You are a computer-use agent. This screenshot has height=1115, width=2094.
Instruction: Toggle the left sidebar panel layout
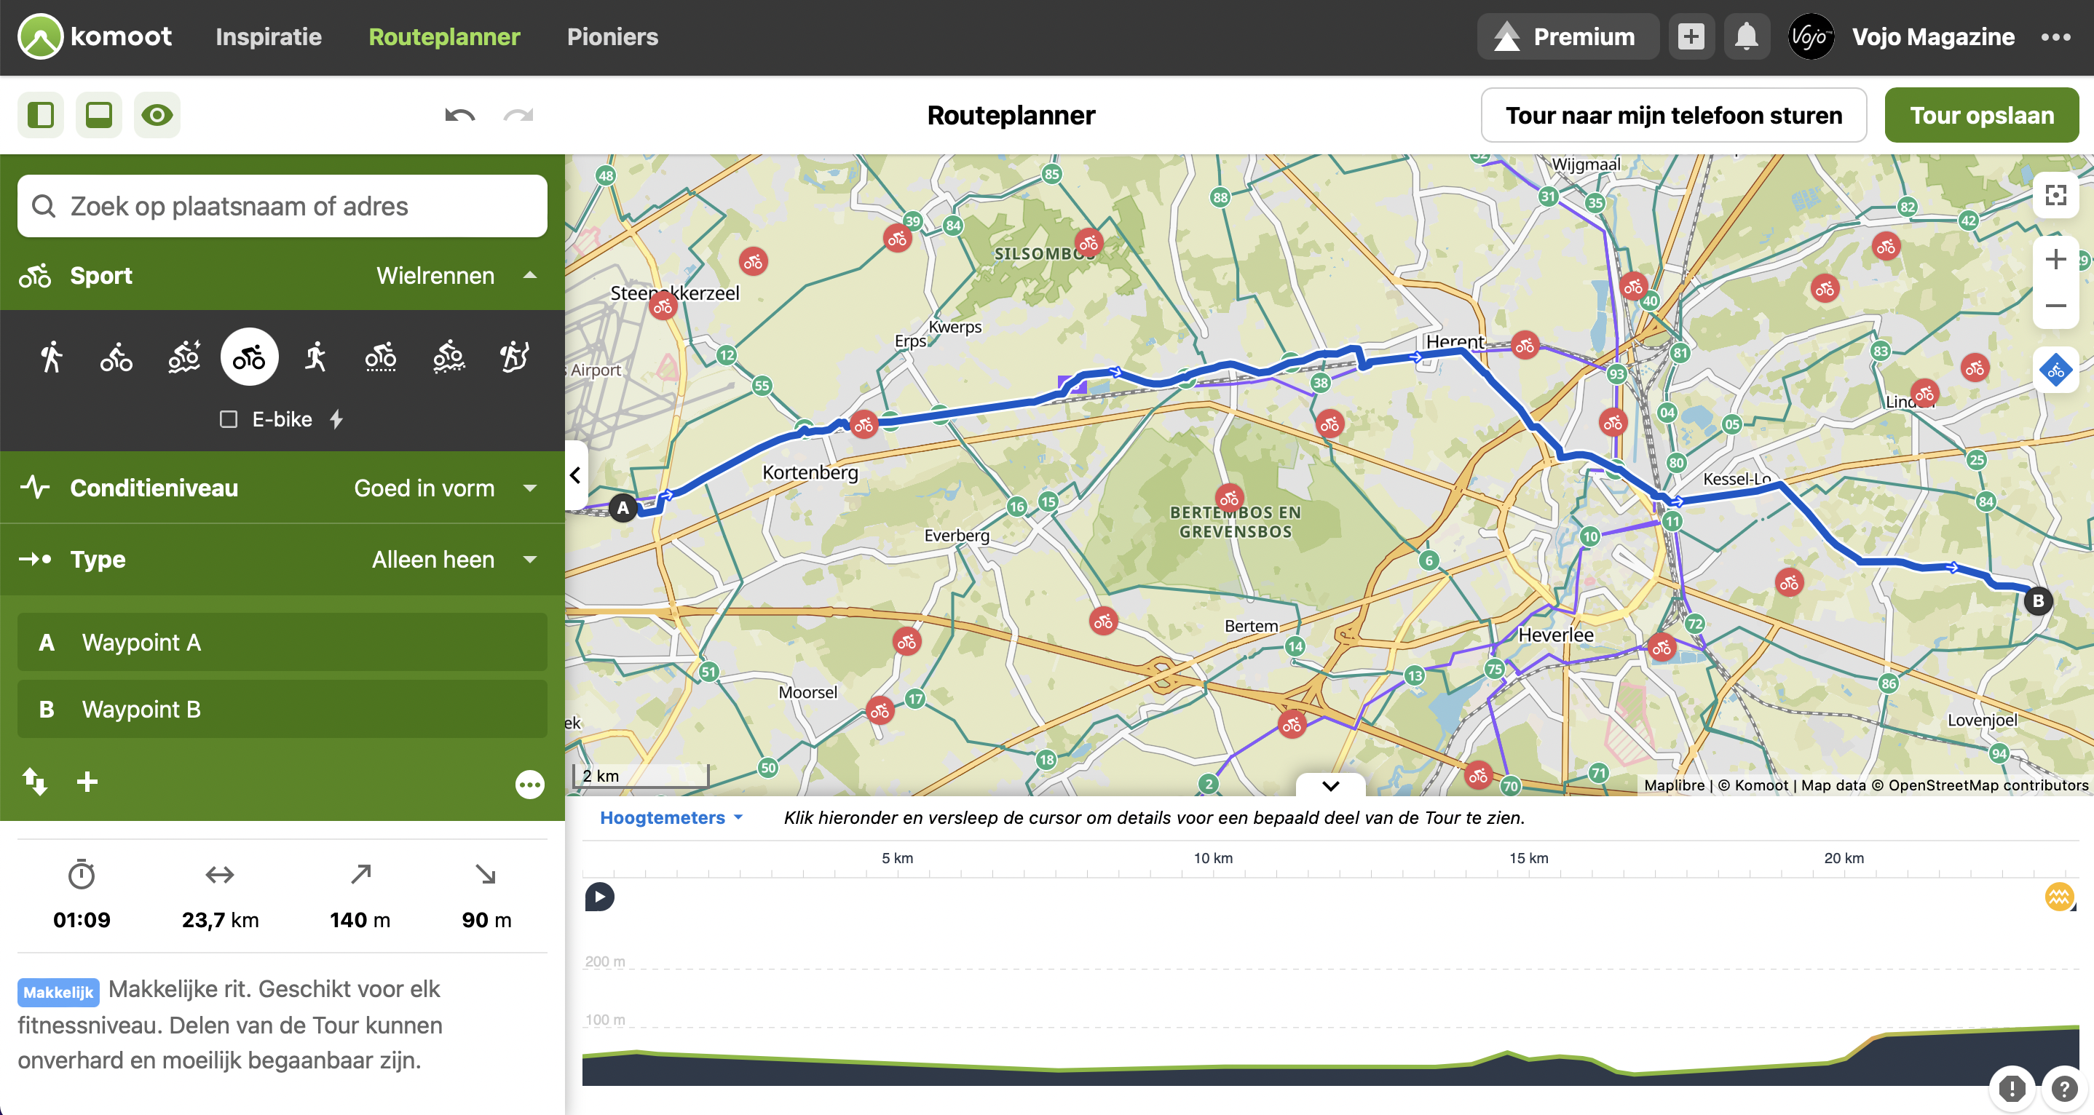(41, 114)
